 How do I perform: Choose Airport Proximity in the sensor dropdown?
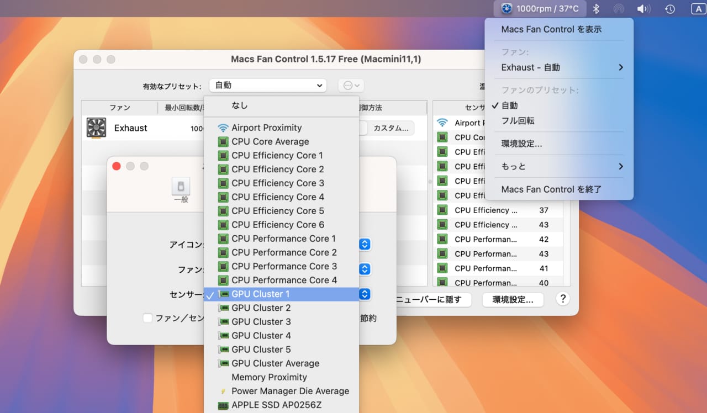click(281, 128)
